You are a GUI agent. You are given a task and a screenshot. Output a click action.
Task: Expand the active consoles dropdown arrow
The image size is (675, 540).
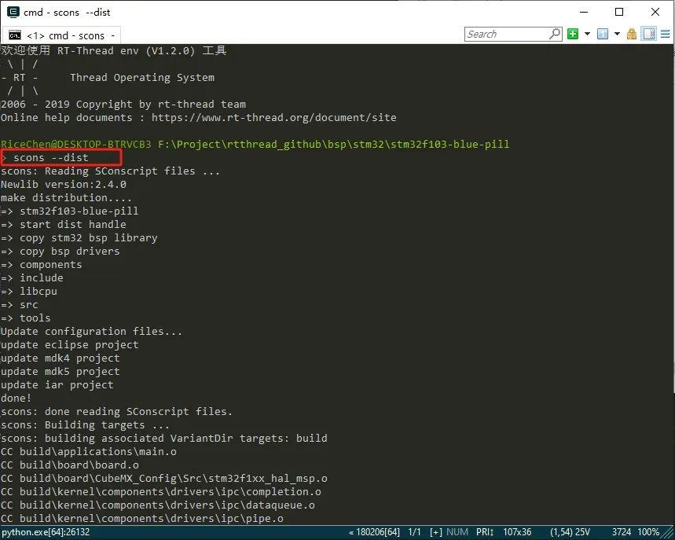point(617,34)
